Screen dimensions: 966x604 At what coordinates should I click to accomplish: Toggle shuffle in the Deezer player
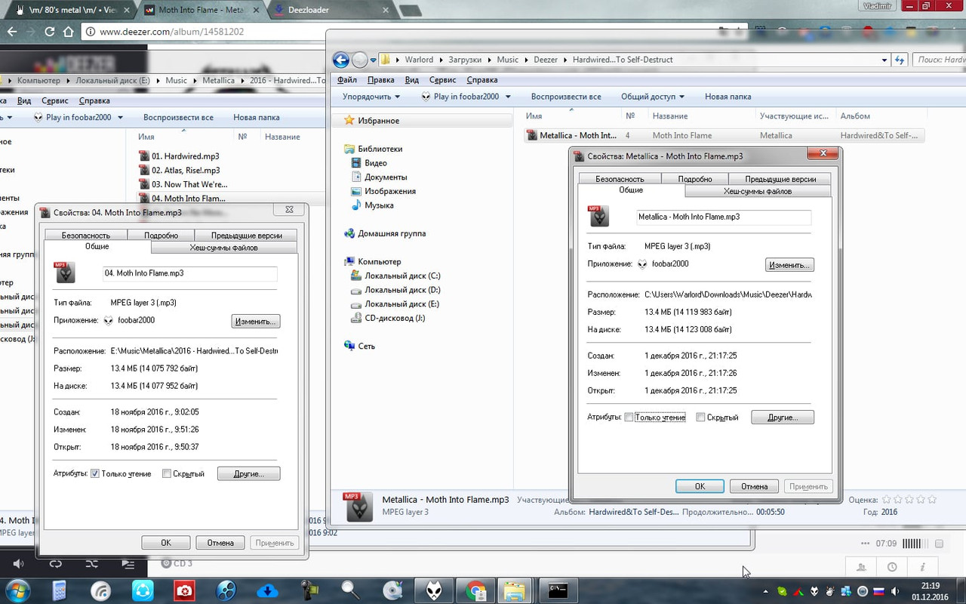tap(91, 563)
